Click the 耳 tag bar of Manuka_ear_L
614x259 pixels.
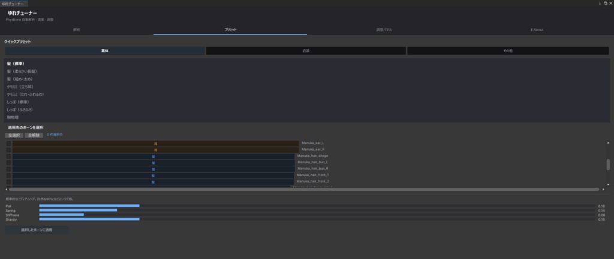pyautogui.click(x=155, y=144)
